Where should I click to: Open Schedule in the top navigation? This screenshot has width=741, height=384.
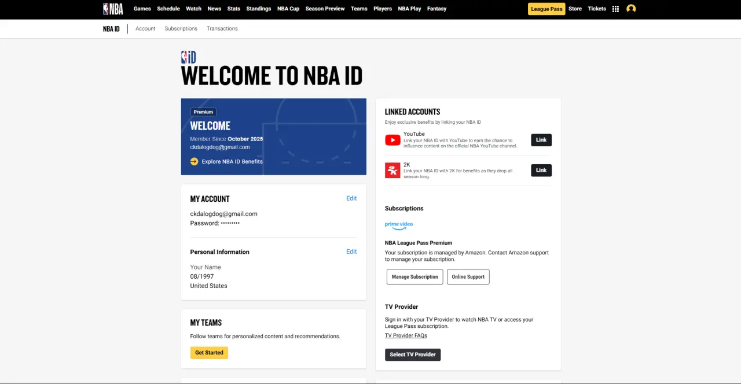[x=168, y=9]
